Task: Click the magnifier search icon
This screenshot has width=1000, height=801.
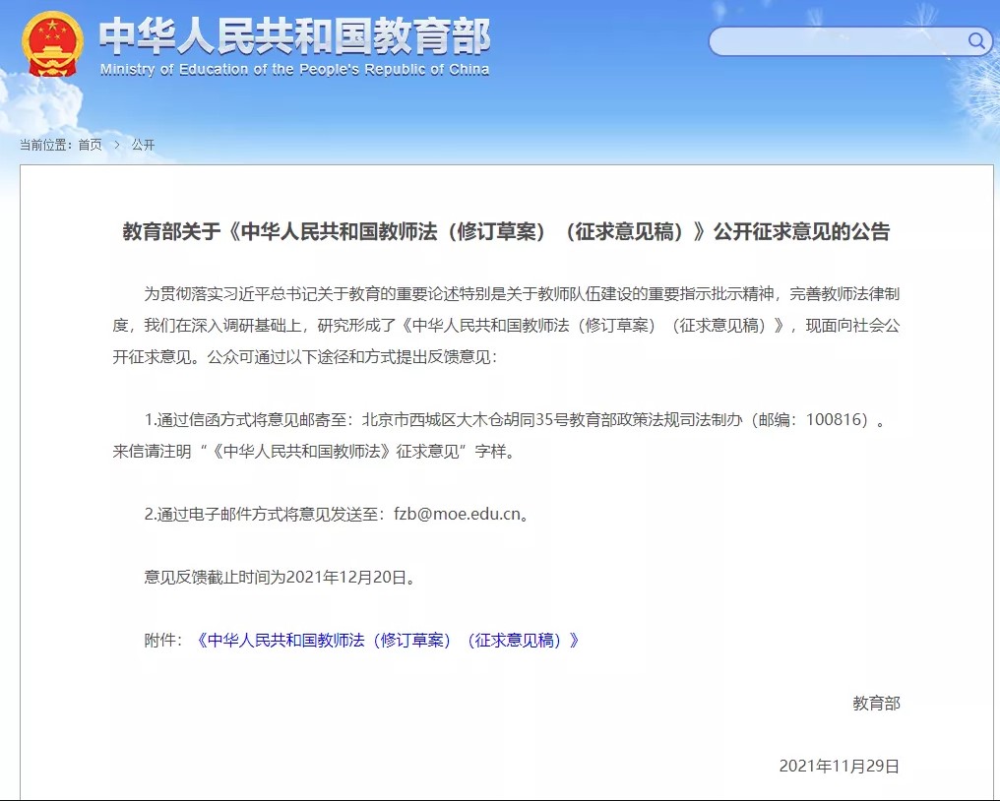Action: 976,40
